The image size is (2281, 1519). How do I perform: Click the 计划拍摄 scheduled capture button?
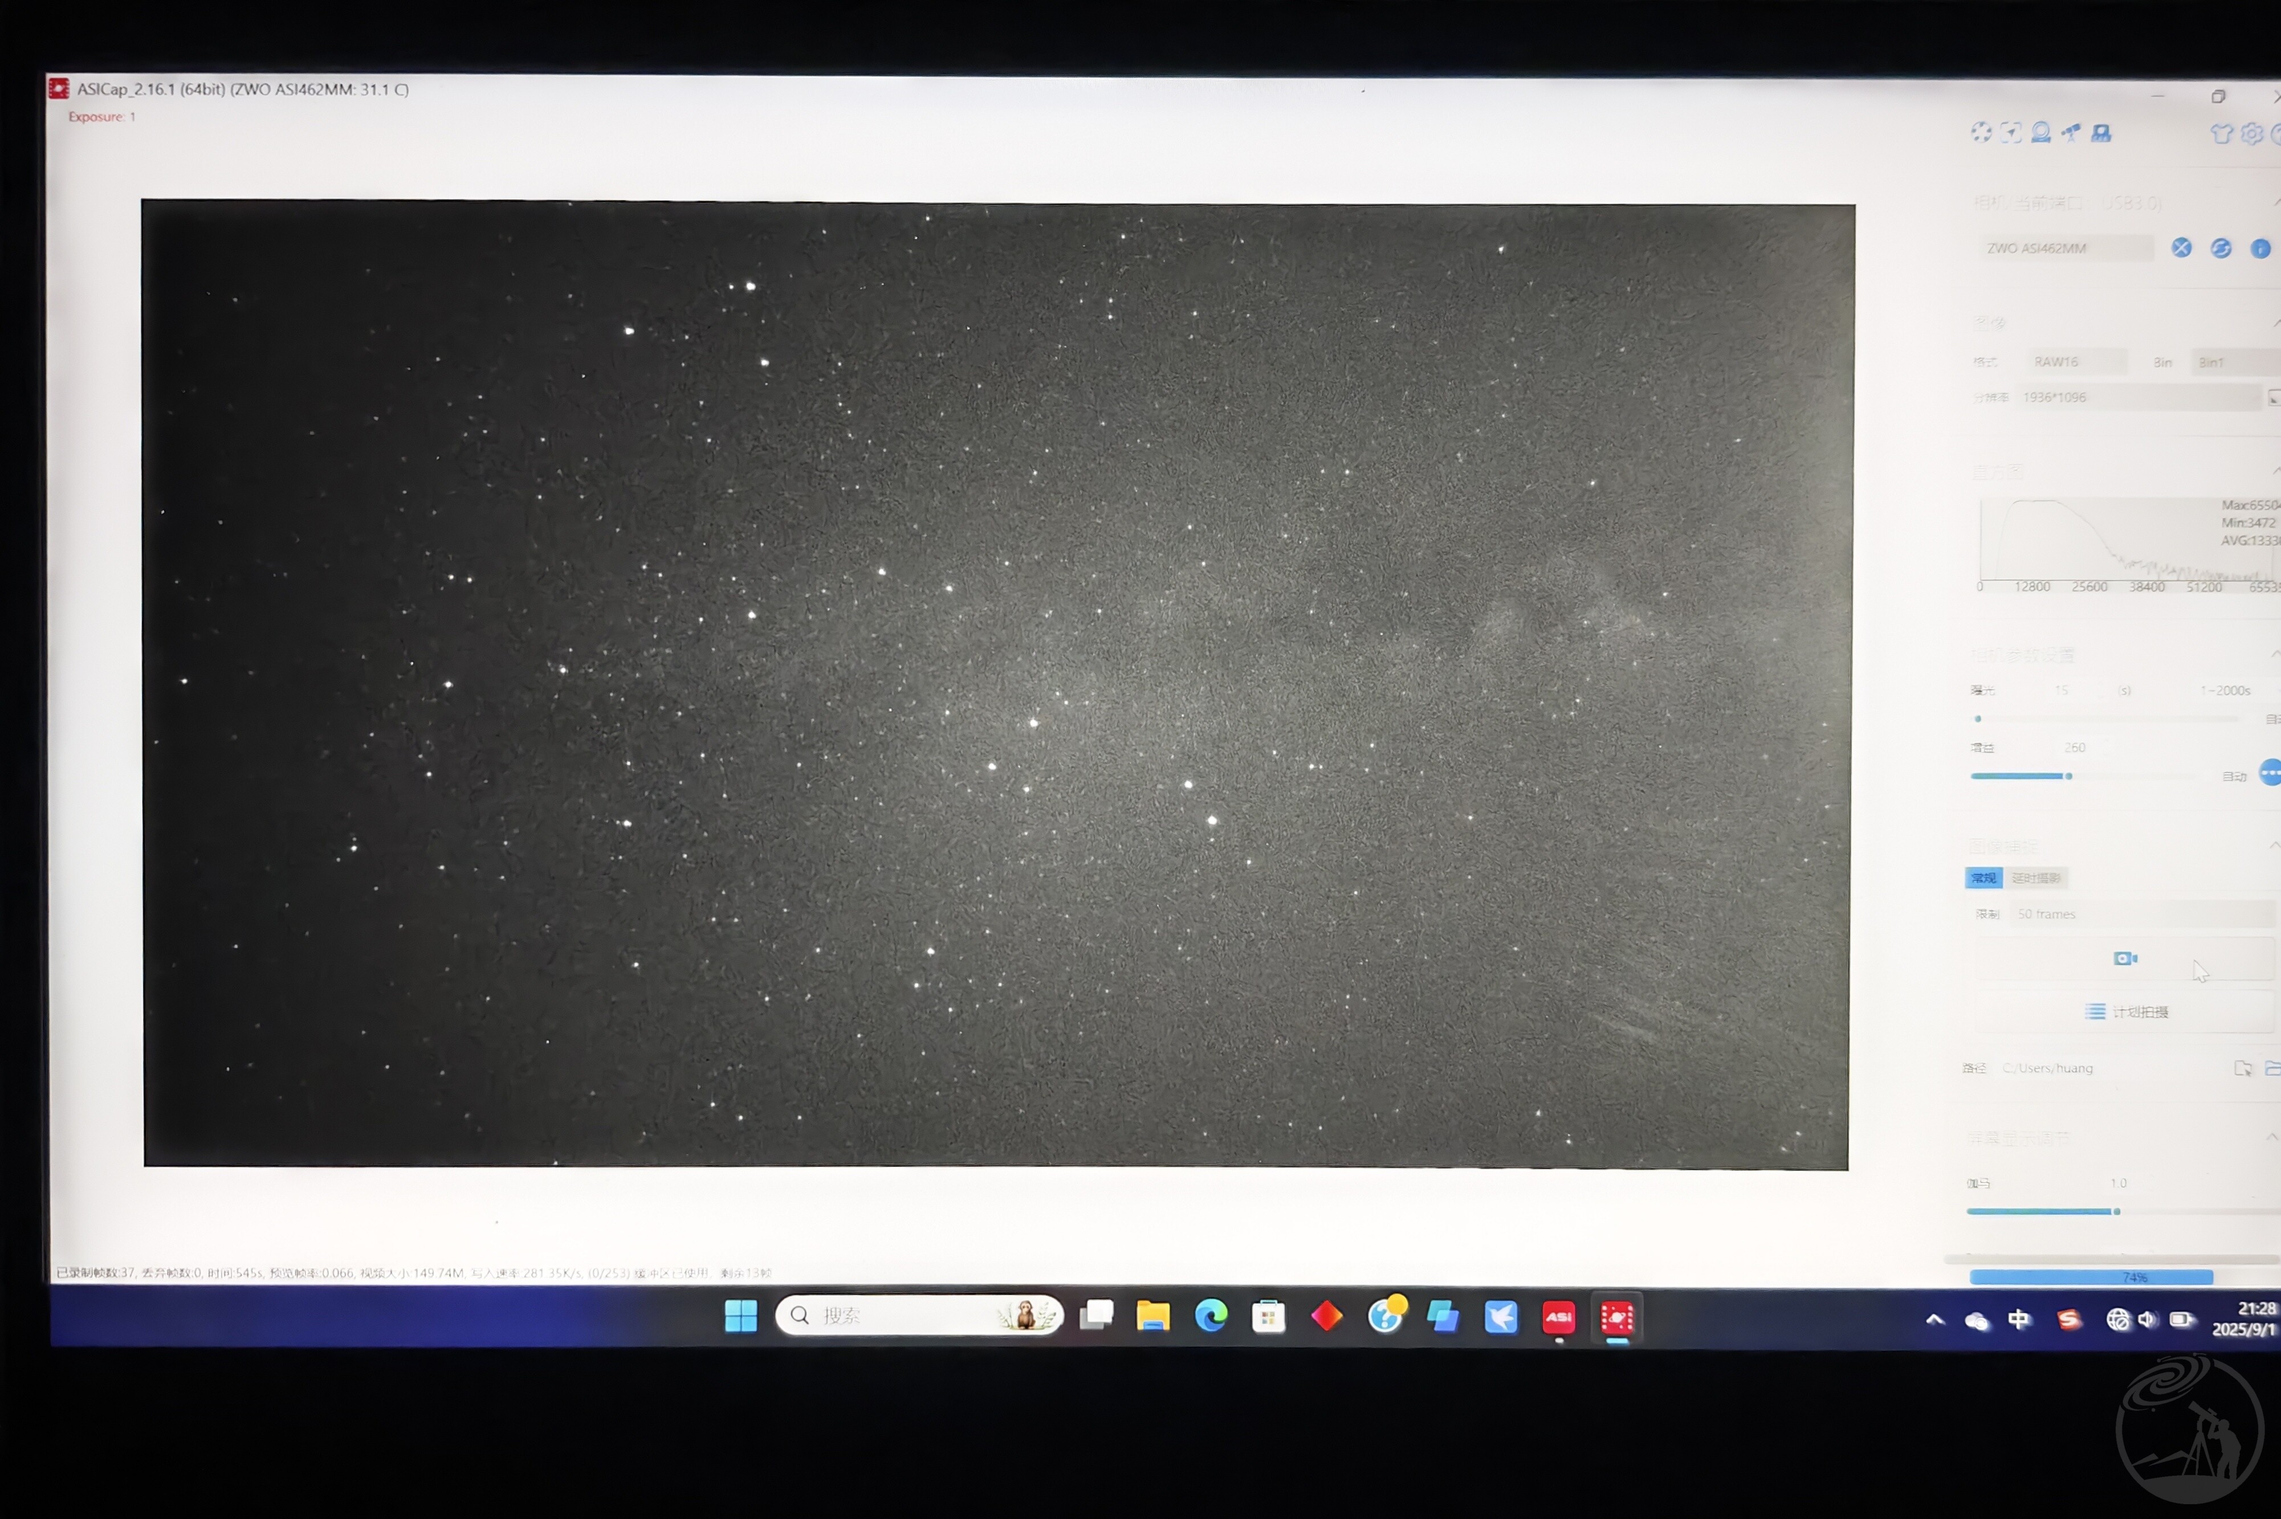pos(2124,1011)
